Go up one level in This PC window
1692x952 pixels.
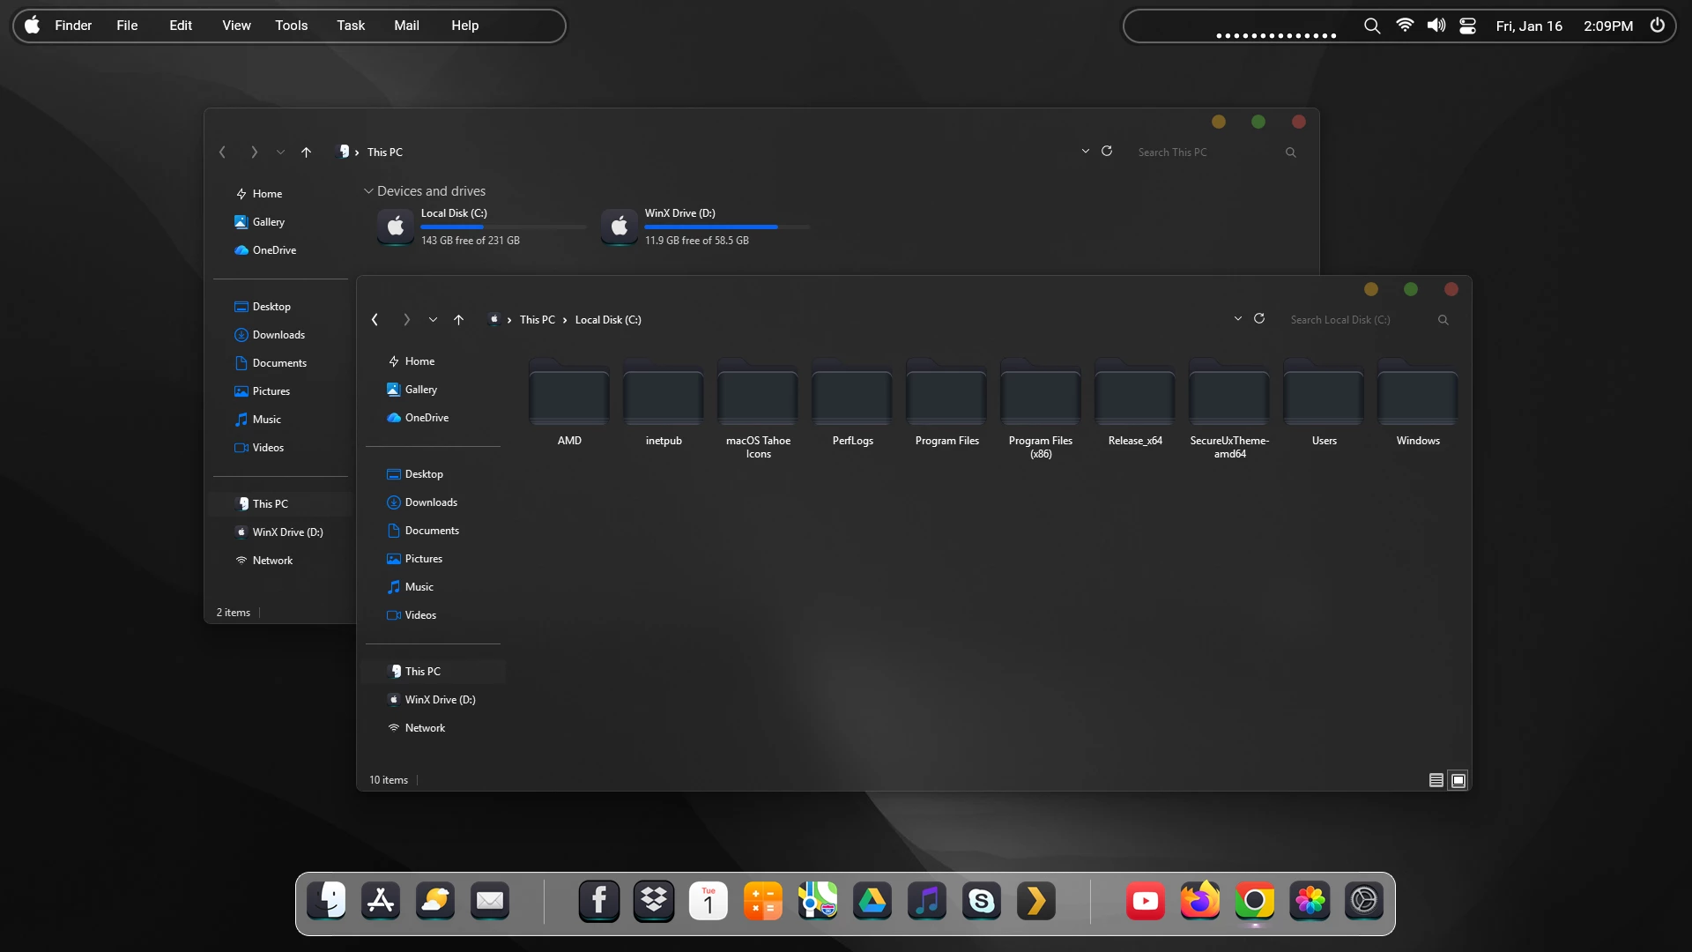306,152
